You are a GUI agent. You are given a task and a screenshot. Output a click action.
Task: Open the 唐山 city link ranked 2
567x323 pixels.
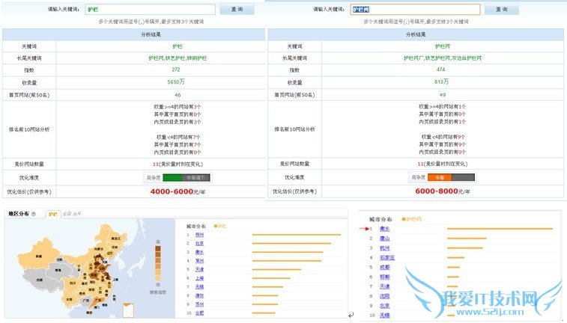pyautogui.click(x=385, y=239)
